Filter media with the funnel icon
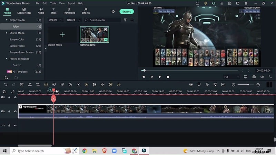The width and height of the screenshot is (276, 155). point(125,20)
